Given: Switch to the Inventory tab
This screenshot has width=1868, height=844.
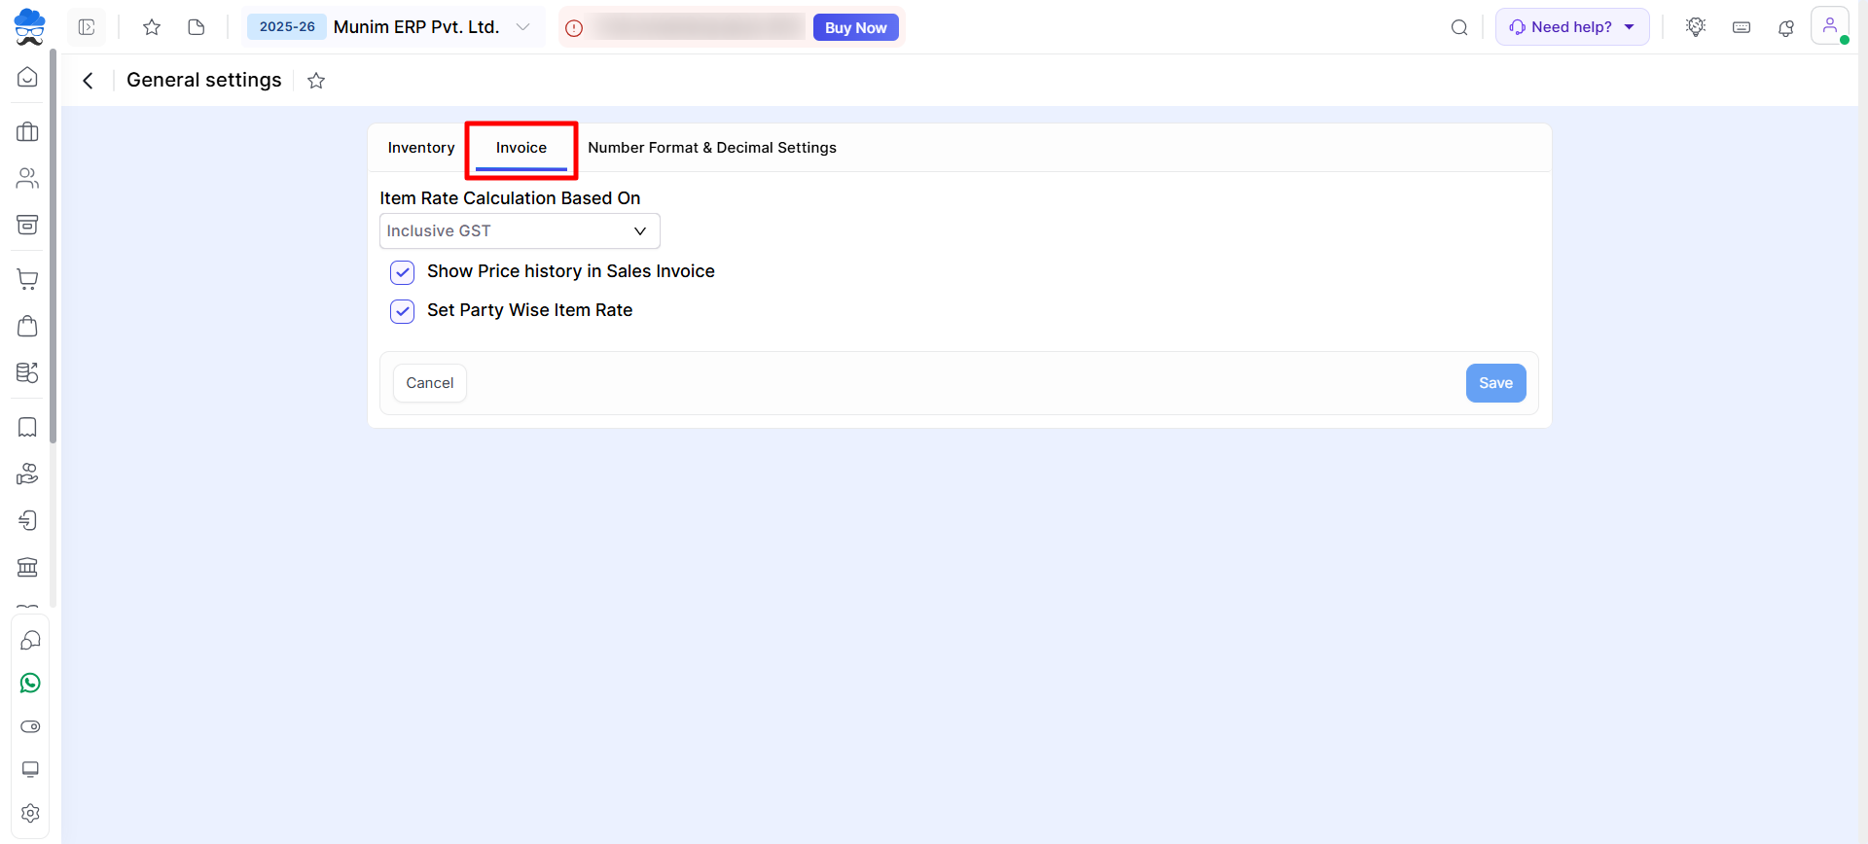Looking at the screenshot, I should (420, 148).
